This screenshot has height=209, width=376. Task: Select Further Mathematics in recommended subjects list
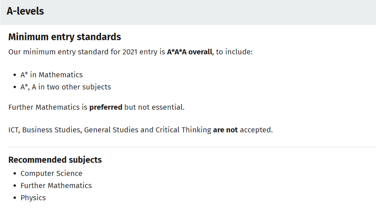pyautogui.click(x=56, y=186)
